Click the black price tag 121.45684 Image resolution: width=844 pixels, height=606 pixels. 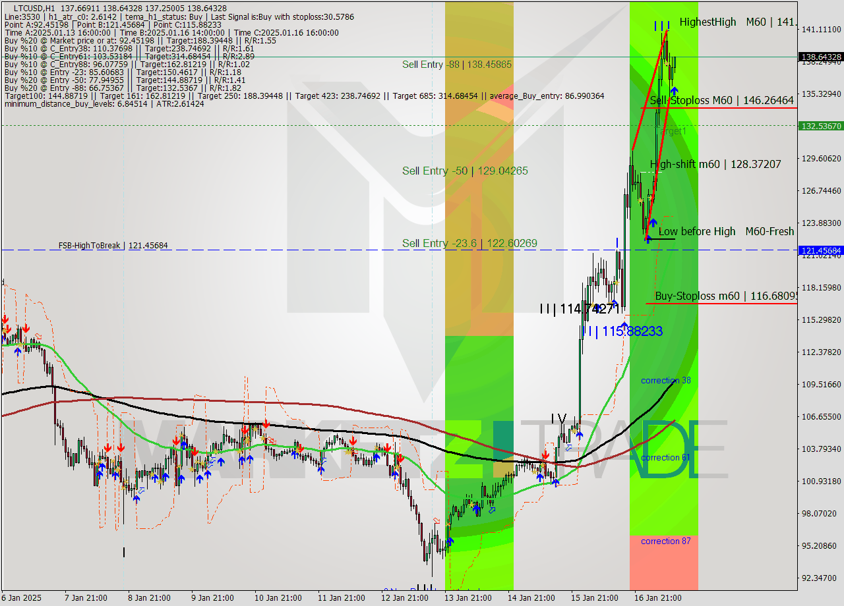pos(821,250)
